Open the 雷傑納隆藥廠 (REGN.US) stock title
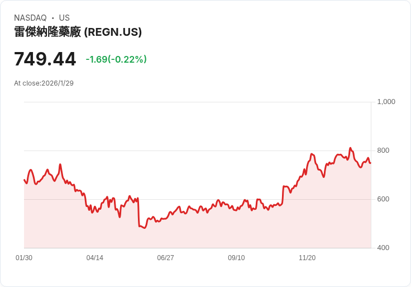 pos(78,32)
